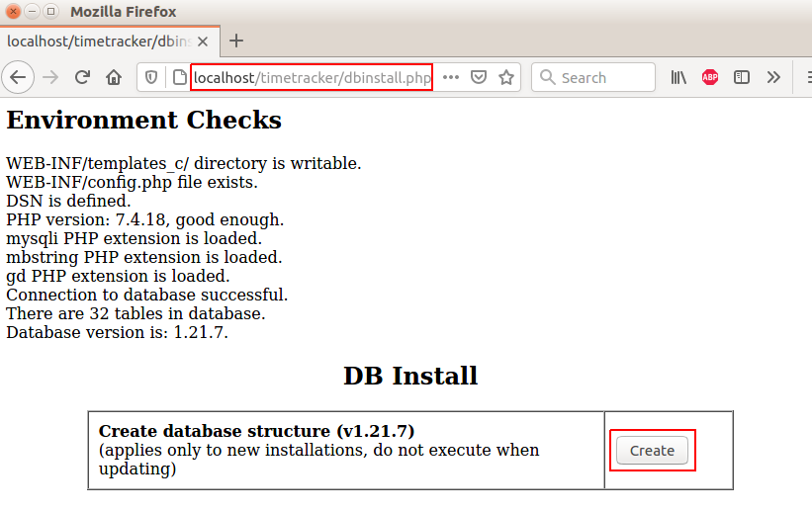
Task: Show site information for localhost
Action: [x=178, y=77]
